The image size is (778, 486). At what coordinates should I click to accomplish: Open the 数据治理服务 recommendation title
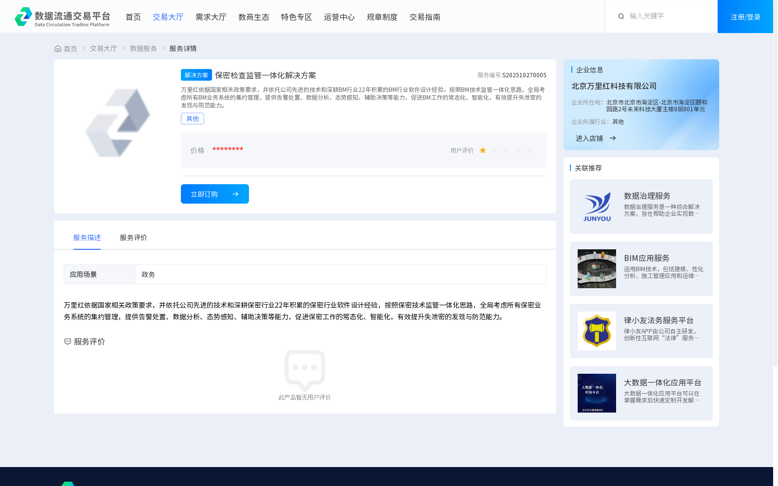click(x=647, y=196)
